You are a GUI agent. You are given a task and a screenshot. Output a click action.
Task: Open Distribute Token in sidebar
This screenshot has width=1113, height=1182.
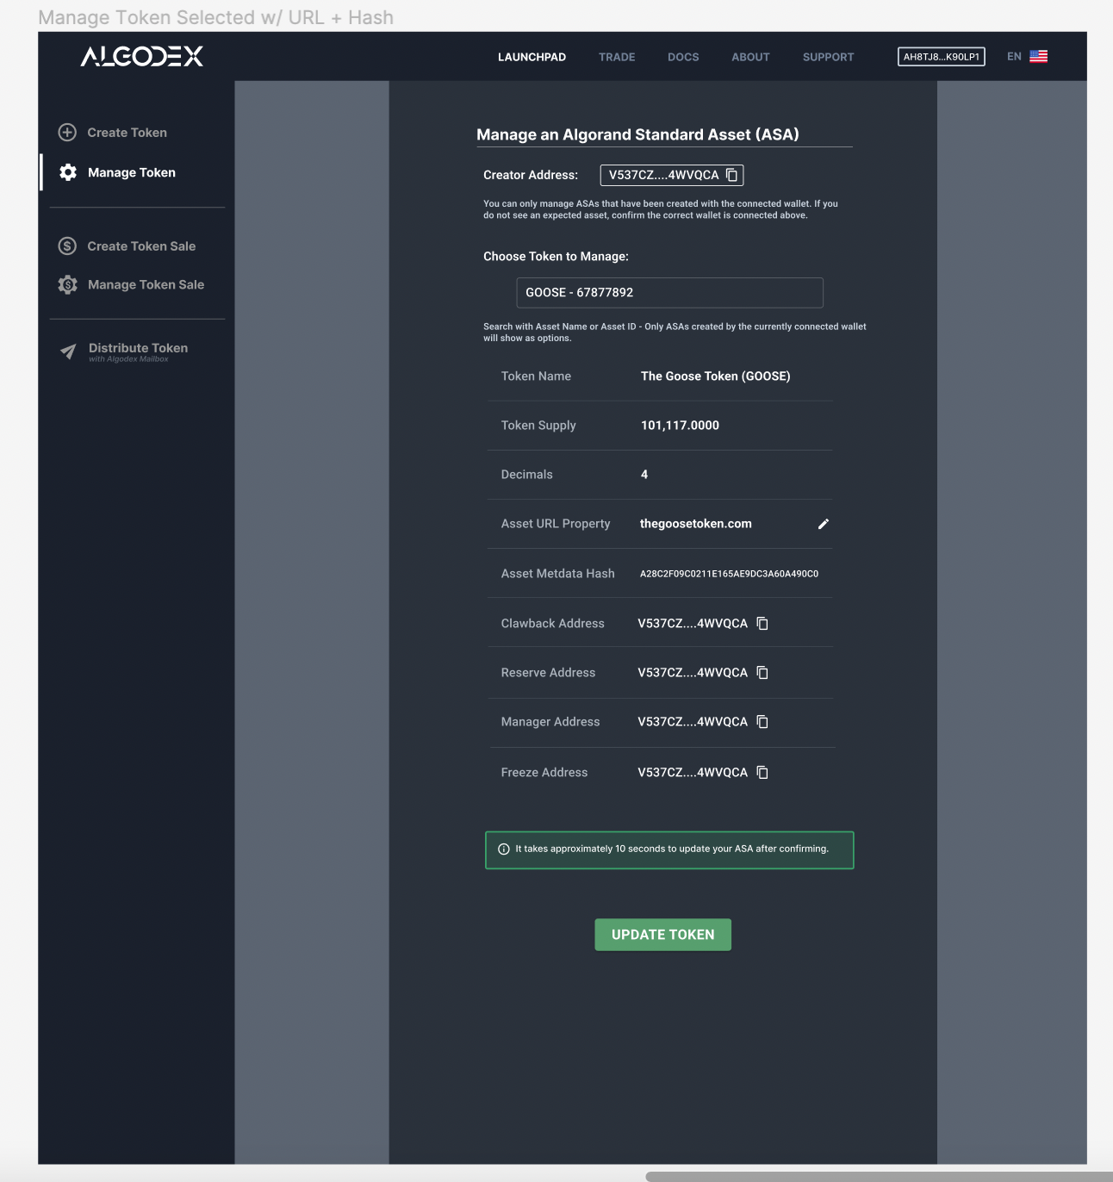[x=138, y=348]
